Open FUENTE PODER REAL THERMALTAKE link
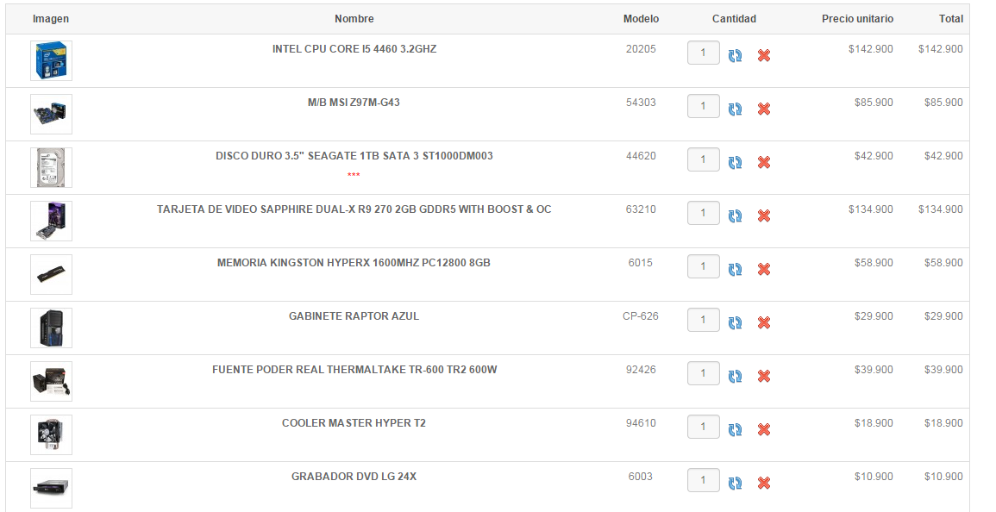 click(354, 369)
